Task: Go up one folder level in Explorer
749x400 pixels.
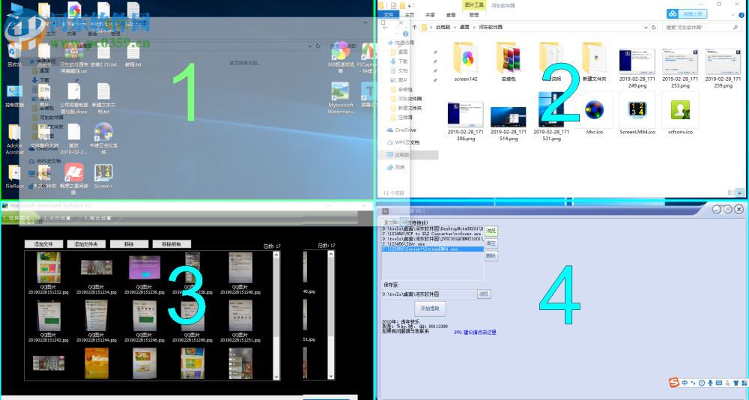Action: tap(415, 27)
